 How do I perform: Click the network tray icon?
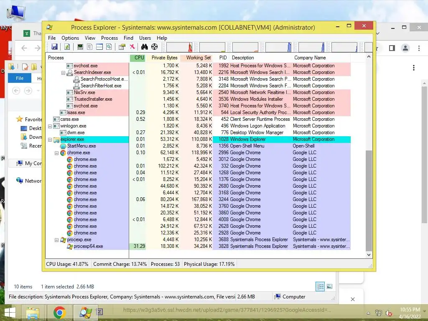point(379,313)
